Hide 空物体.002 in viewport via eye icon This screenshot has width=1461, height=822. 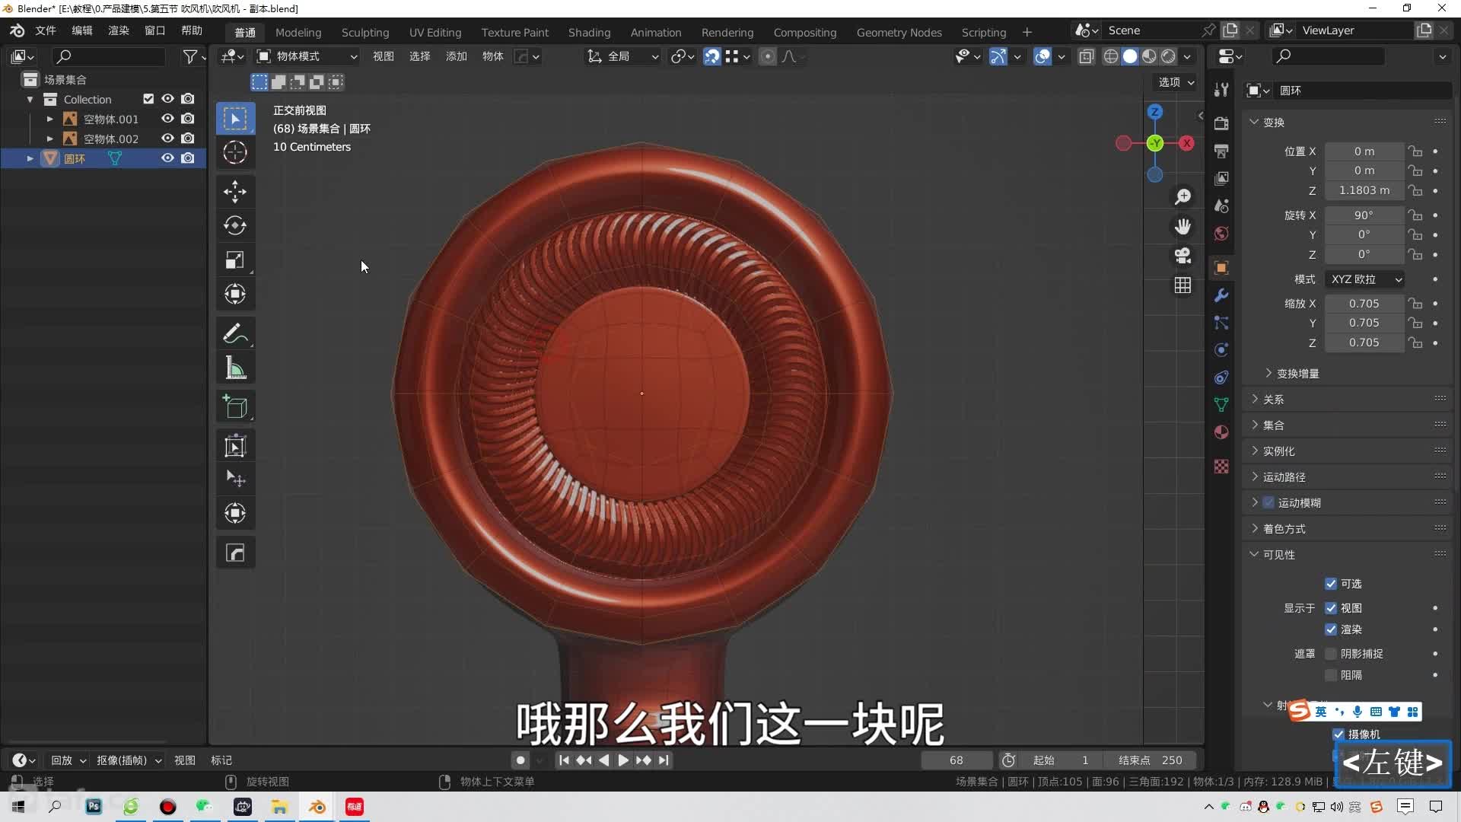tap(167, 139)
